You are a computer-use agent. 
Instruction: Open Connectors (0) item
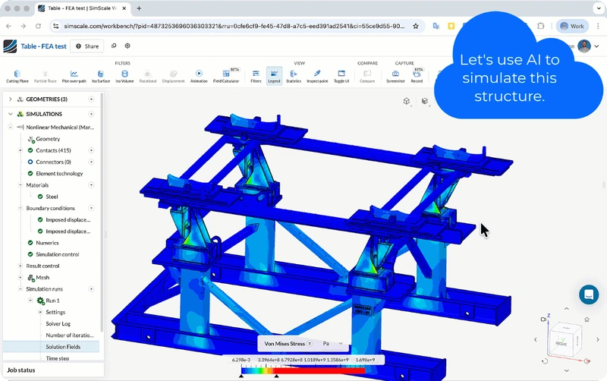pyautogui.click(x=53, y=162)
